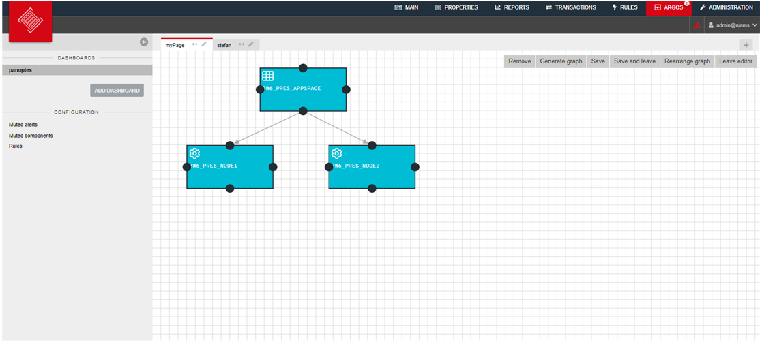Click the move arrows icon on myPage tab

[194, 45]
